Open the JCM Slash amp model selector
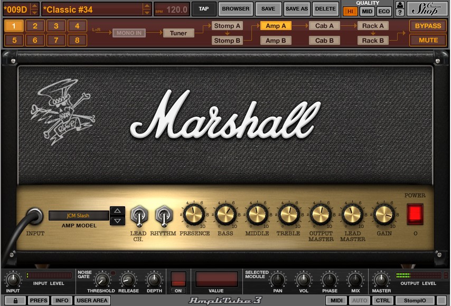The image size is (451, 306). pos(79,215)
